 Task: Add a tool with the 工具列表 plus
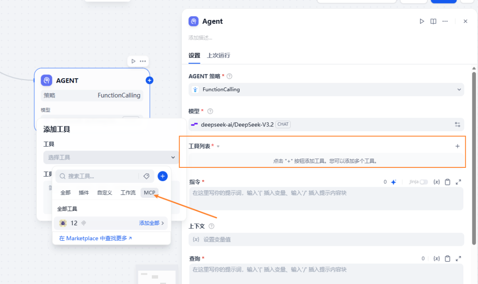point(457,146)
